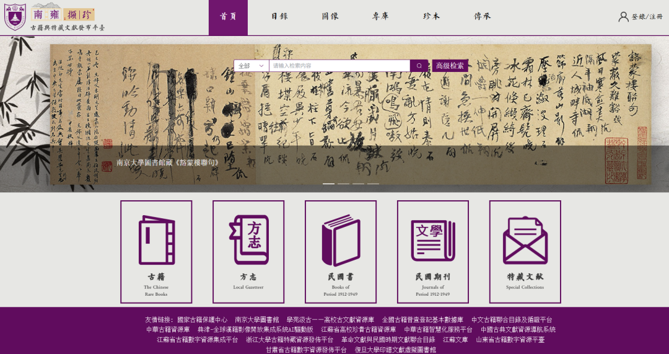This screenshot has height=354, width=669.
Task: Go to the 首頁 home tab
Action: [x=228, y=17]
